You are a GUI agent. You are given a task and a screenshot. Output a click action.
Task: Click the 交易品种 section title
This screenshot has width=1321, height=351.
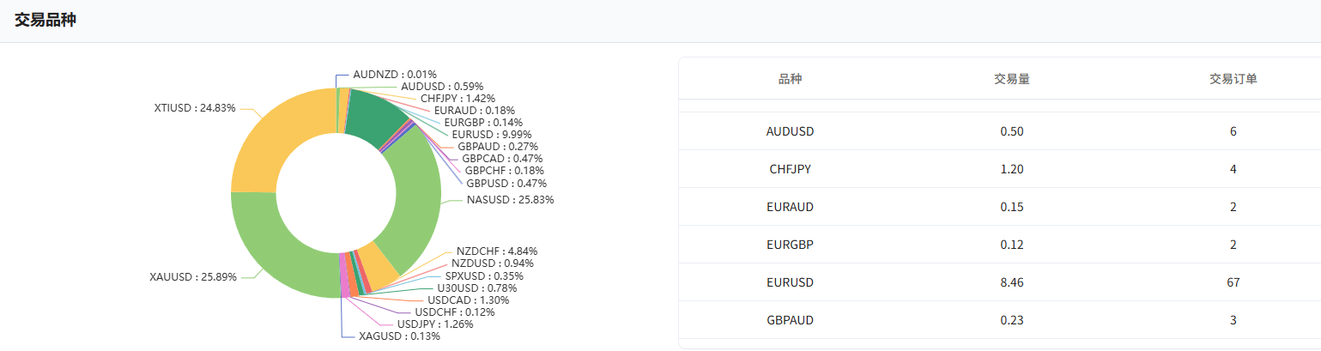pyautogui.click(x=45, y=20)
